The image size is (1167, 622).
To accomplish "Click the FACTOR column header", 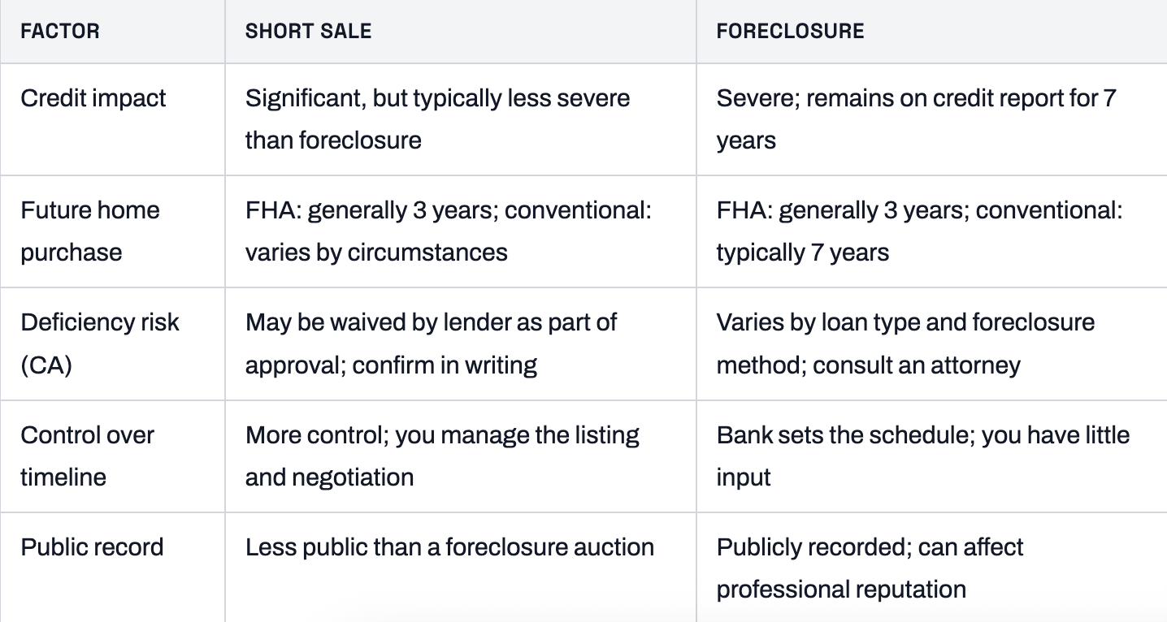I will pos(60,32).
